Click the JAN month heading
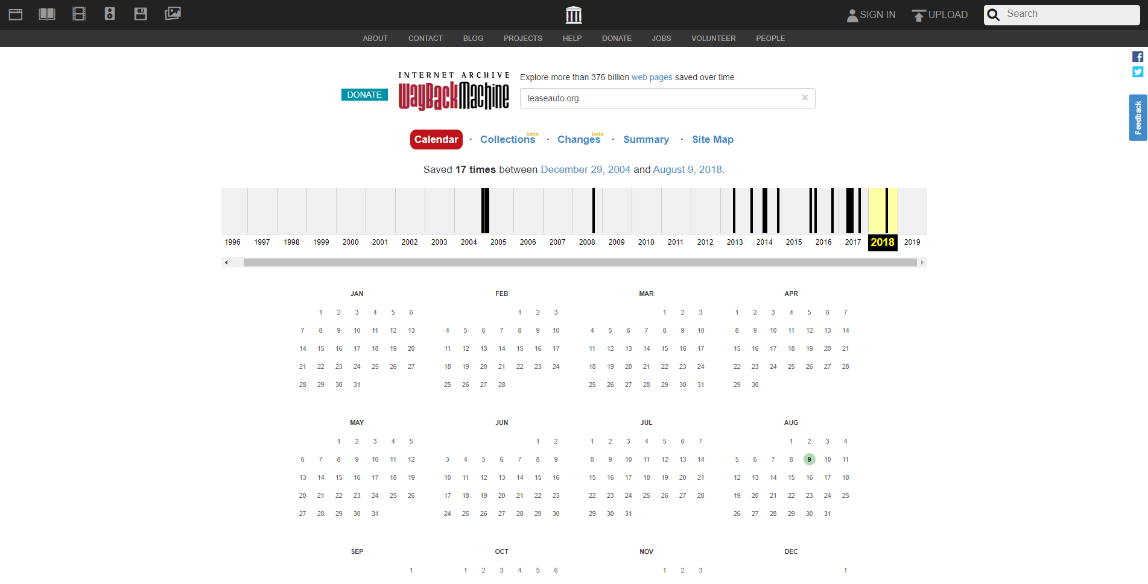Screen dimensions: 1148x584 tap(357, 294)
